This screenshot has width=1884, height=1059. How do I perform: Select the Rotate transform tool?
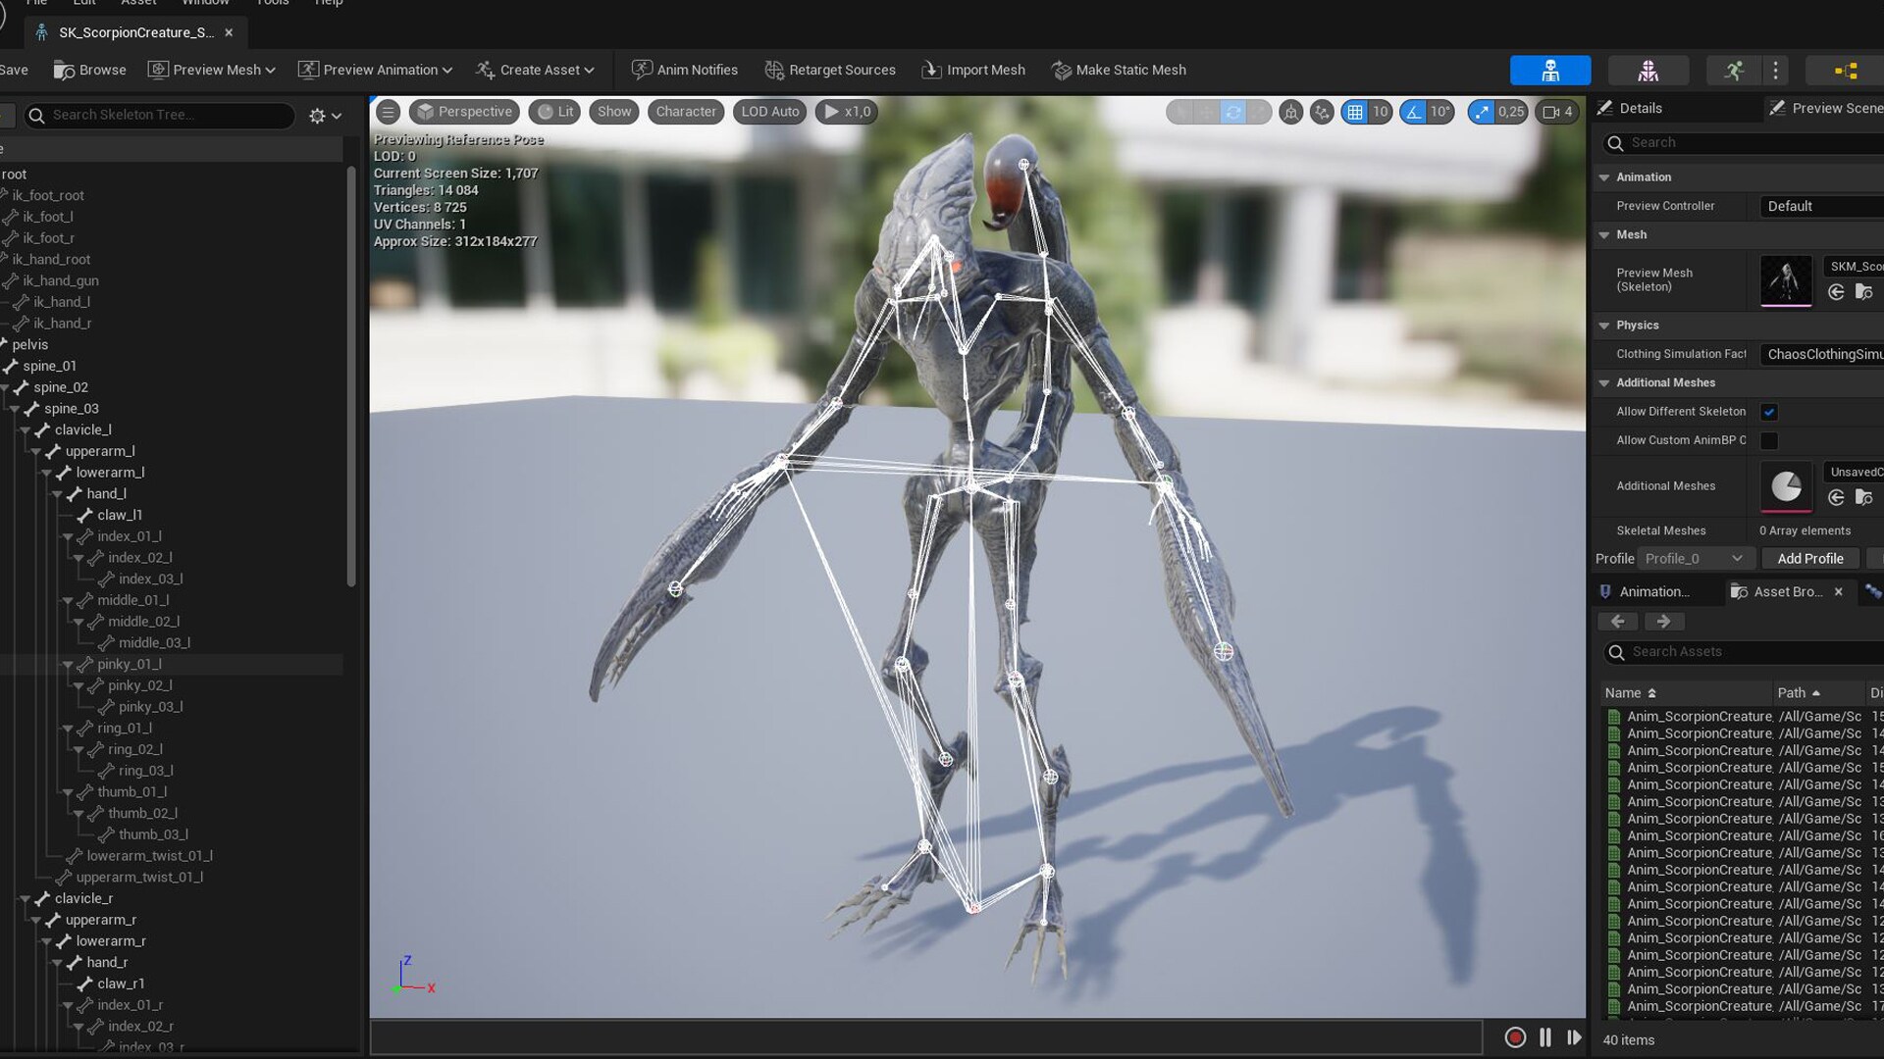pos(1233,112)
